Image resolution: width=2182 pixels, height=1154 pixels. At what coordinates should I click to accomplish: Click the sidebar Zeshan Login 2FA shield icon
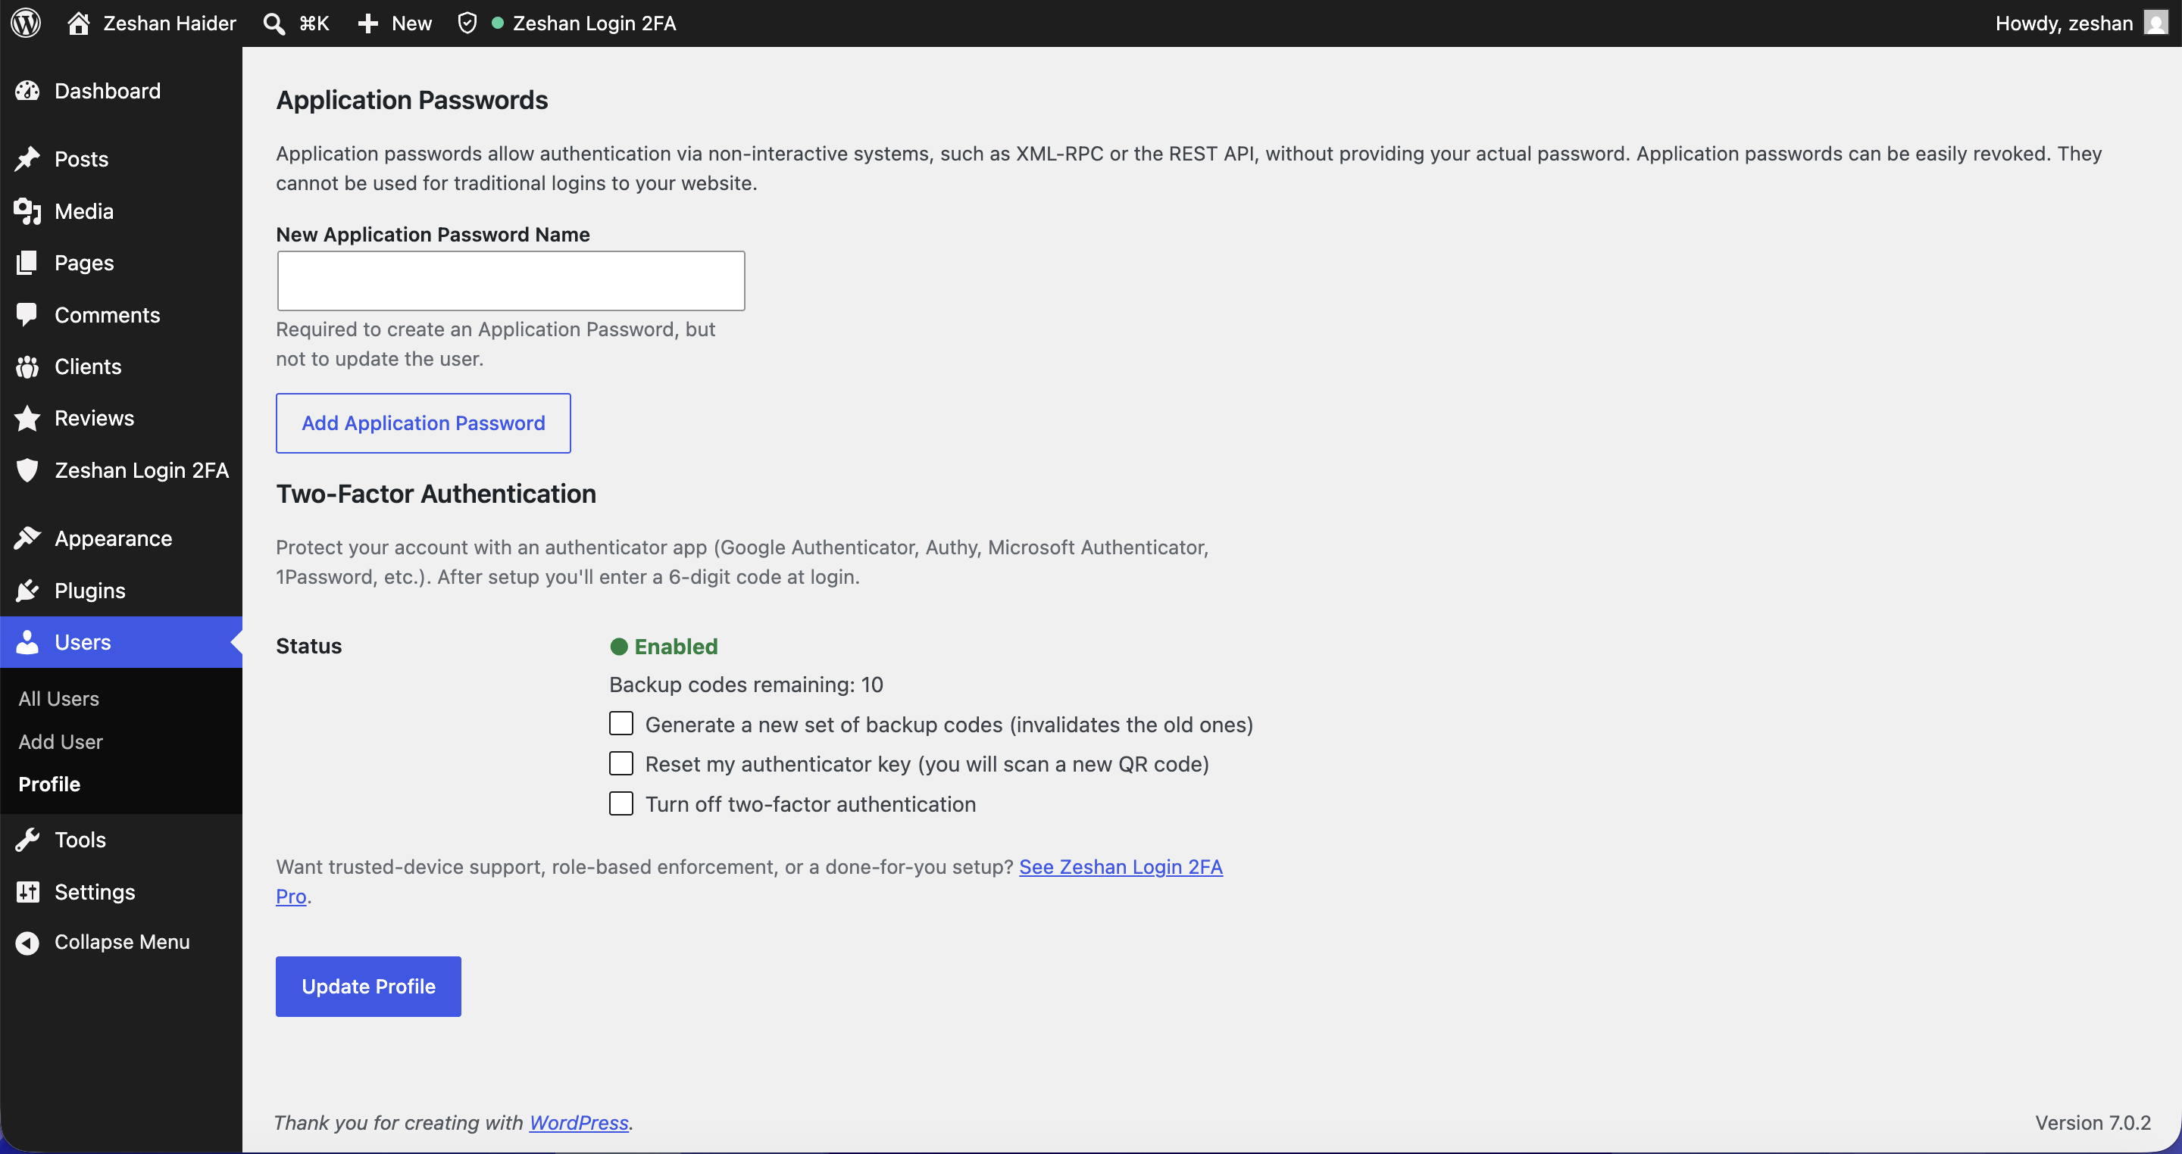coord(27,470)
